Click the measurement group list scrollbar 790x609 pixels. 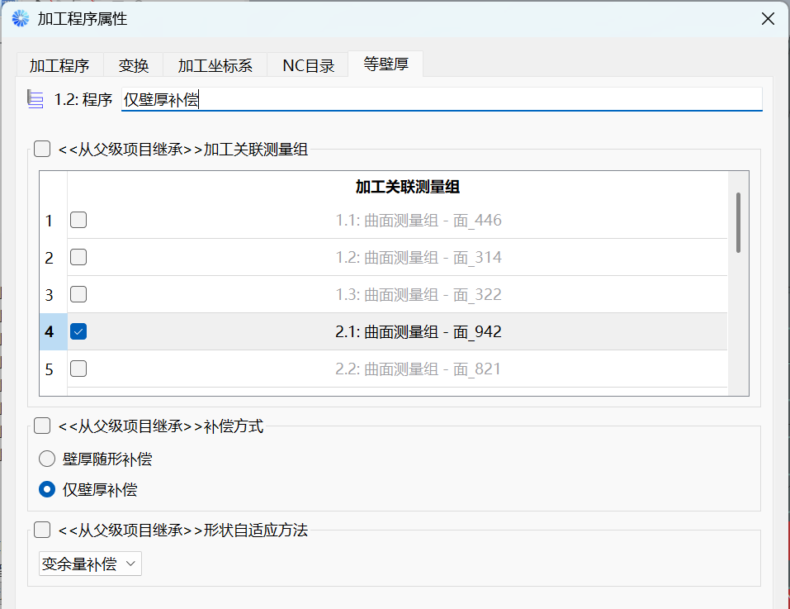738,223
